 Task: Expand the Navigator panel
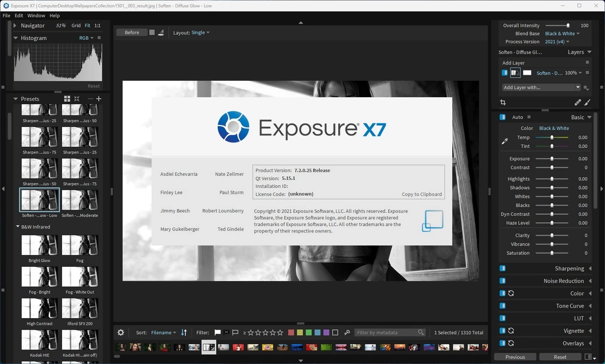point(15,25)
